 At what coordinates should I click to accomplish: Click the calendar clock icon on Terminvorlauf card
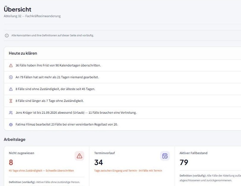point(165,156)
